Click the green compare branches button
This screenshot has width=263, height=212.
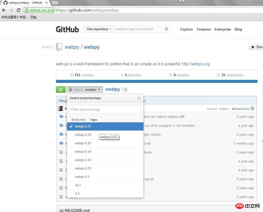point(60,90)
